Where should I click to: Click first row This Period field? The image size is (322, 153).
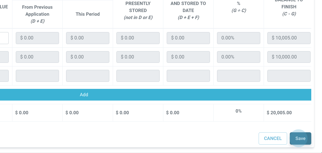click(88, 38)
